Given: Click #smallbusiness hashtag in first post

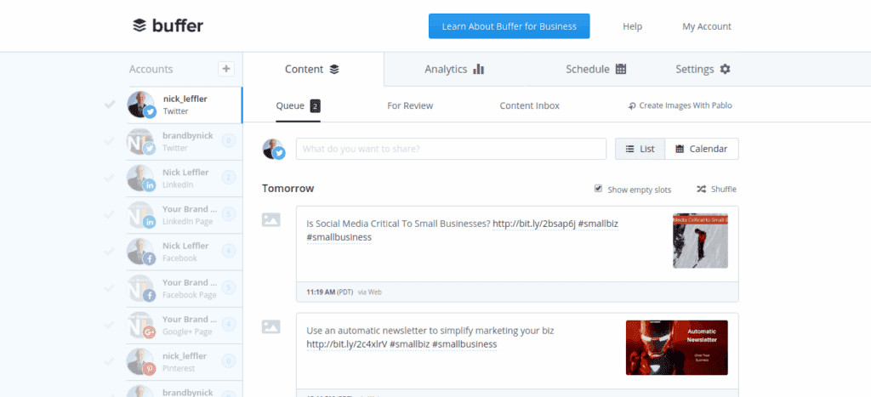Looking at the screenshot, I should point(339,237).
